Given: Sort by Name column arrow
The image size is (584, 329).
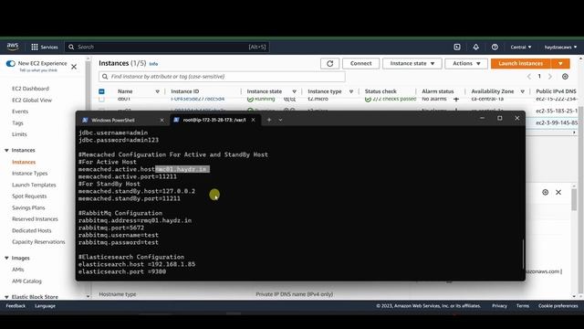Looking at the screenshot, I should [157, 91].
